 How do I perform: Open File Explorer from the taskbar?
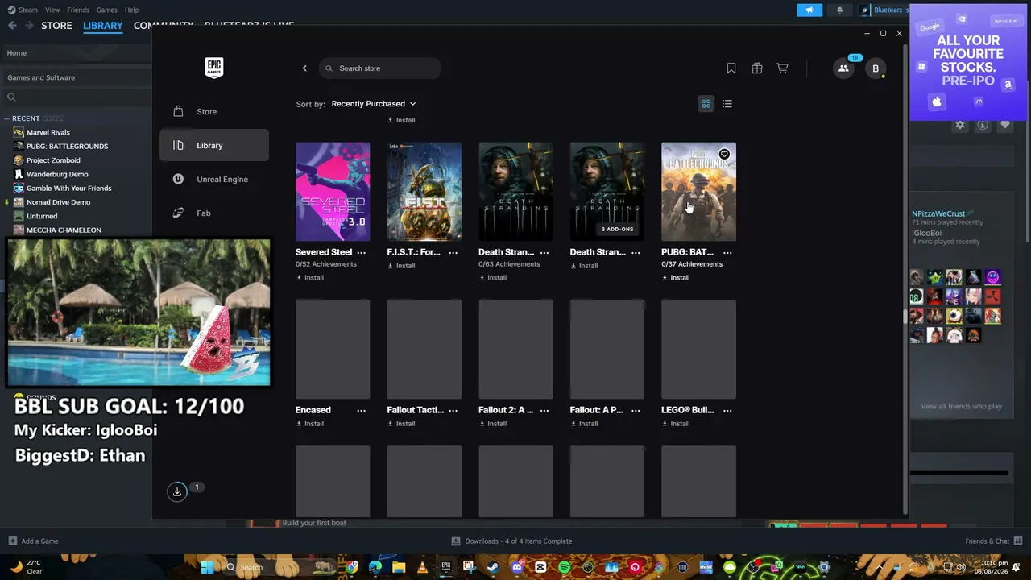[x=399, y=567]
